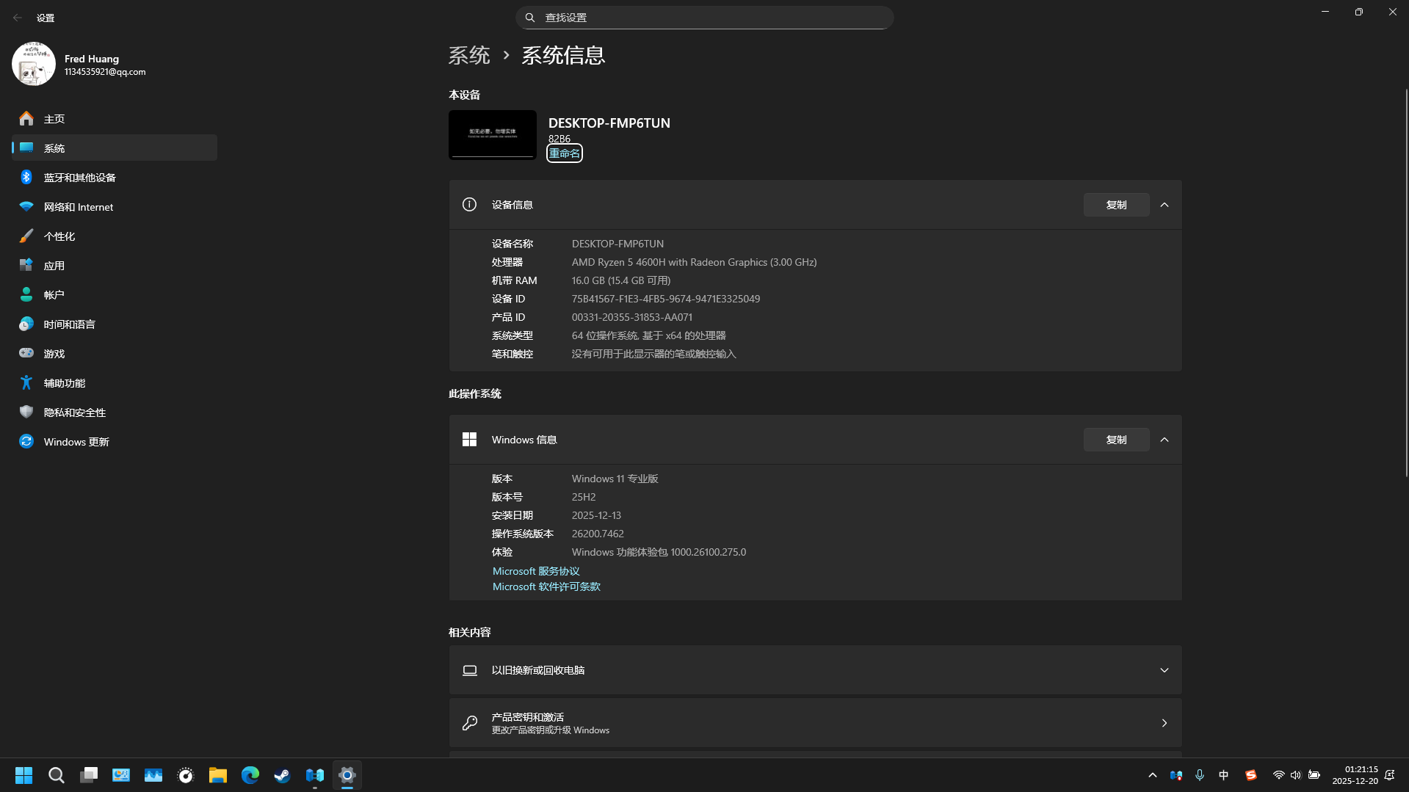Click the device ID 75B41567 value

tap(666, 299)
